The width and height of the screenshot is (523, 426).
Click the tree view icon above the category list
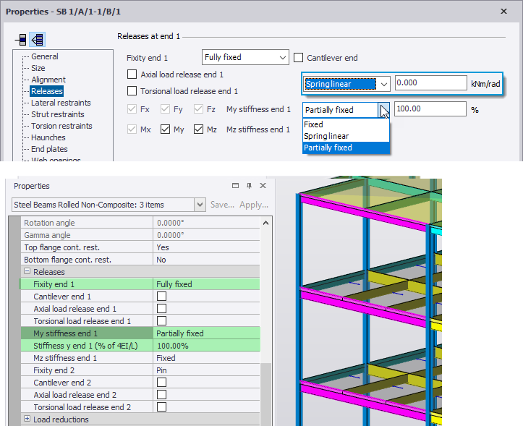click(x=37, y=39)
